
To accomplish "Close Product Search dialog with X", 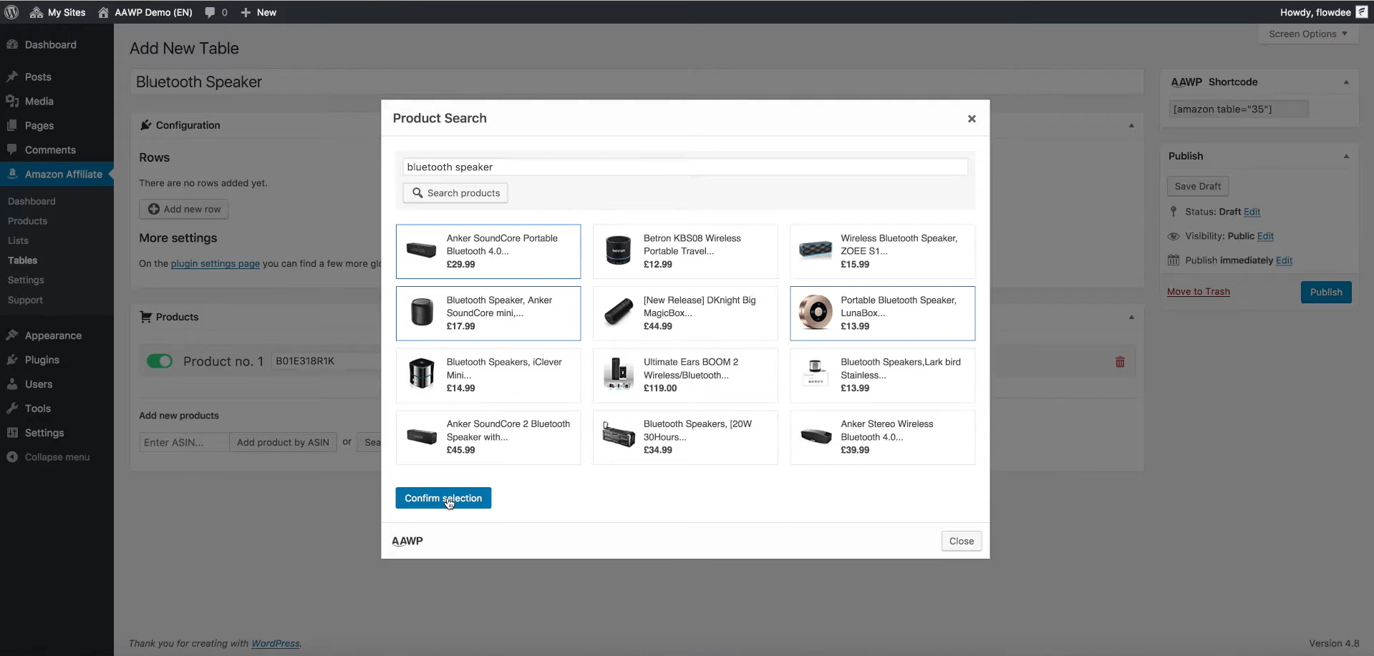I will [x=972, y=119].
